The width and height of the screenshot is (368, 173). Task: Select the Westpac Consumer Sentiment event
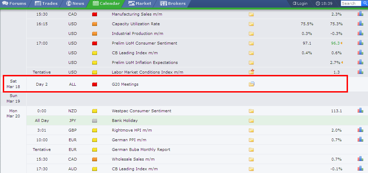click(142, 111)
